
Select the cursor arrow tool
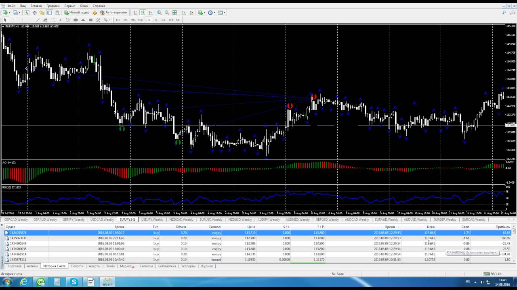click(5, 20)
